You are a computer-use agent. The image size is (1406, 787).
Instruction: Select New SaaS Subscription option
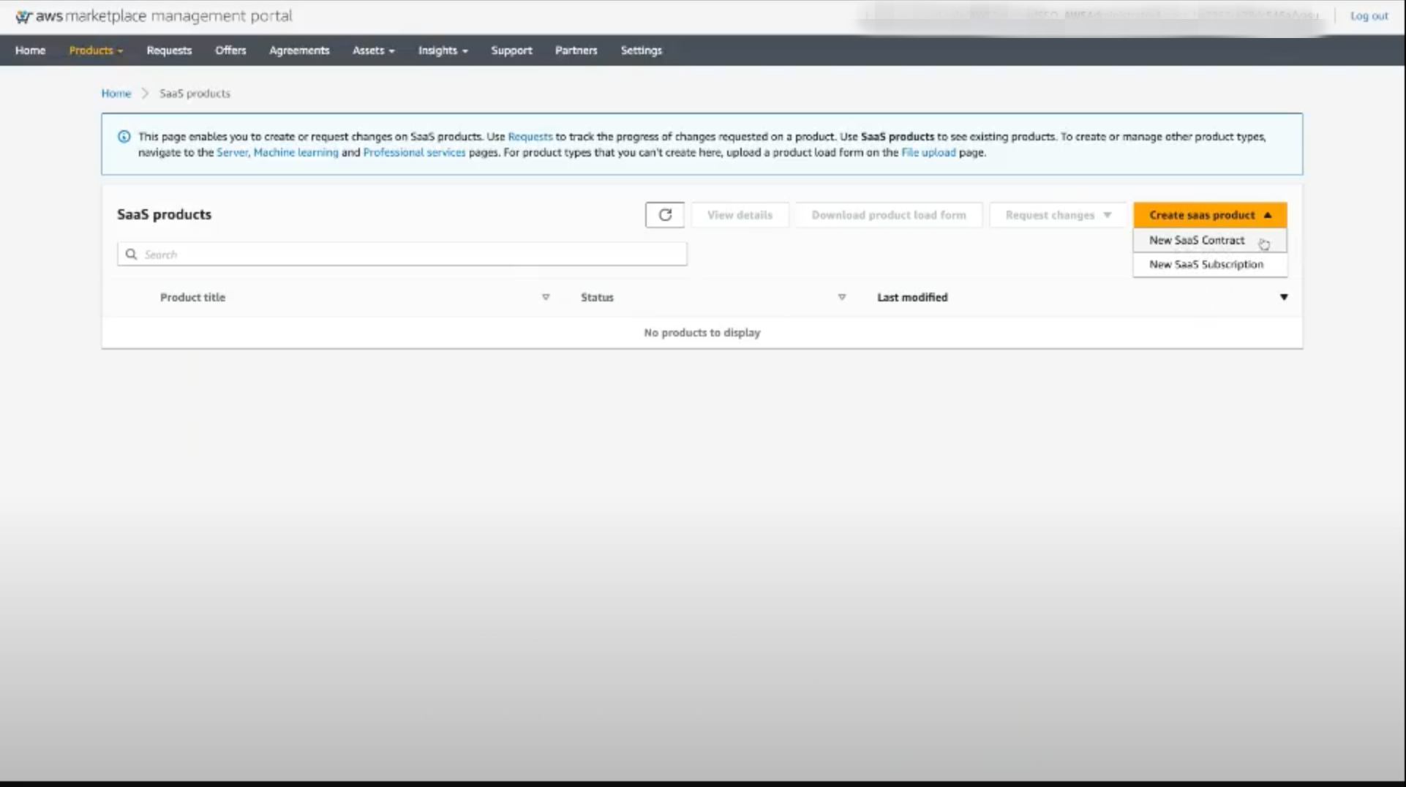coord(1210,264)
